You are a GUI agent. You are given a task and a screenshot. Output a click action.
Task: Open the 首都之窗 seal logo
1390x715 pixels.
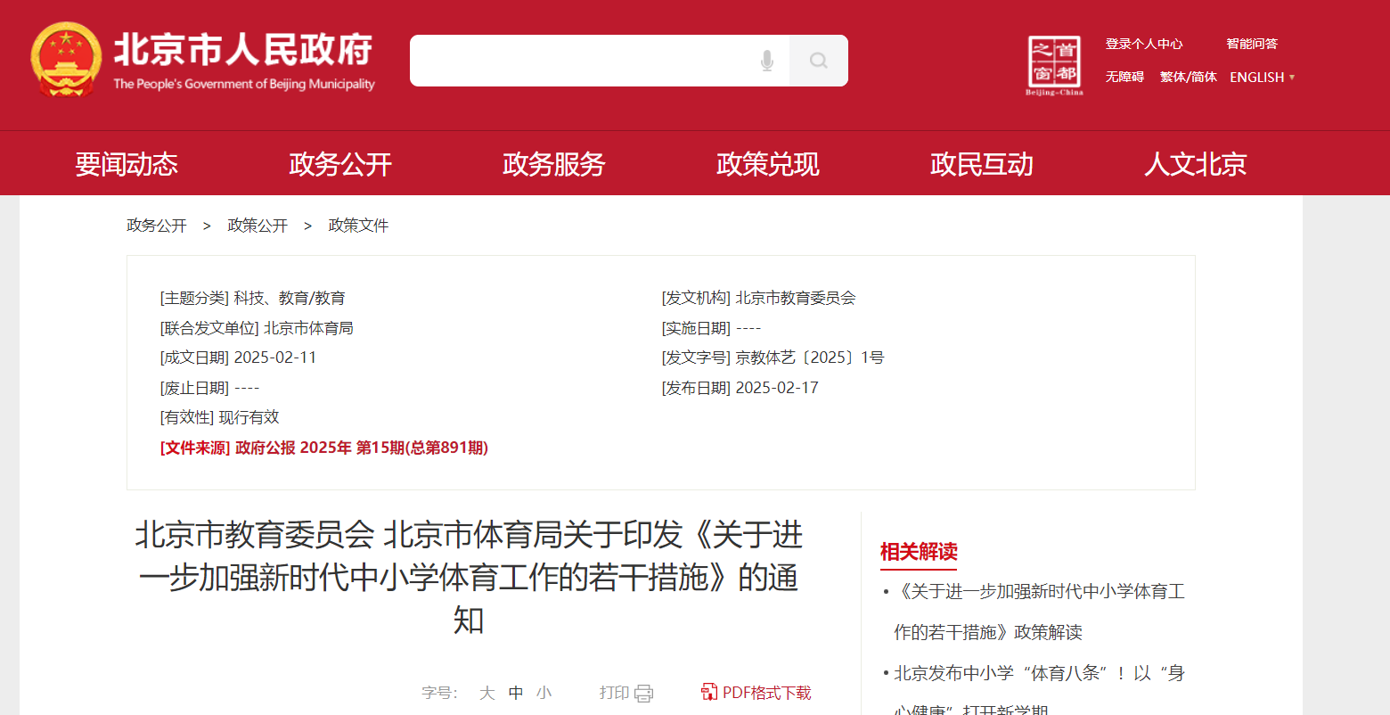(x=1054, y=64)
